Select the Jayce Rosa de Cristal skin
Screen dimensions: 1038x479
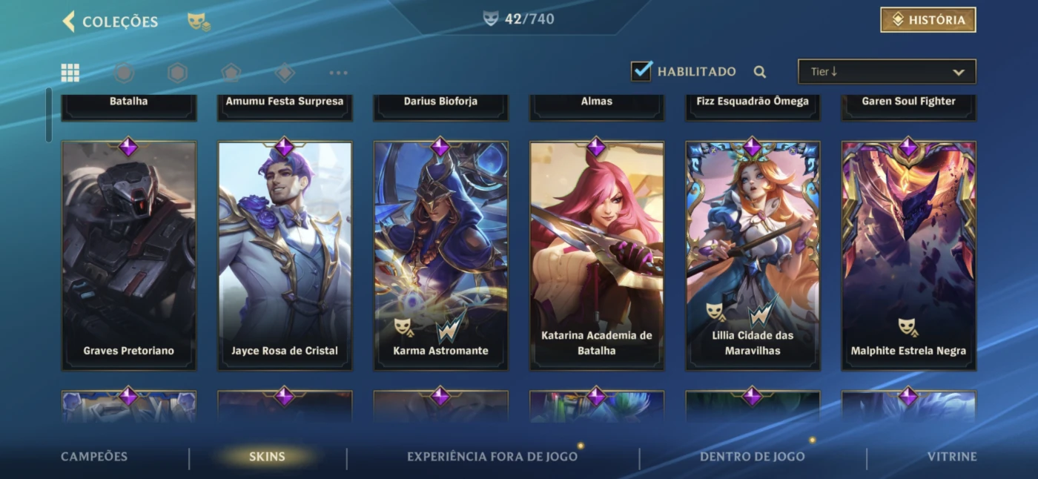(285, 255)
